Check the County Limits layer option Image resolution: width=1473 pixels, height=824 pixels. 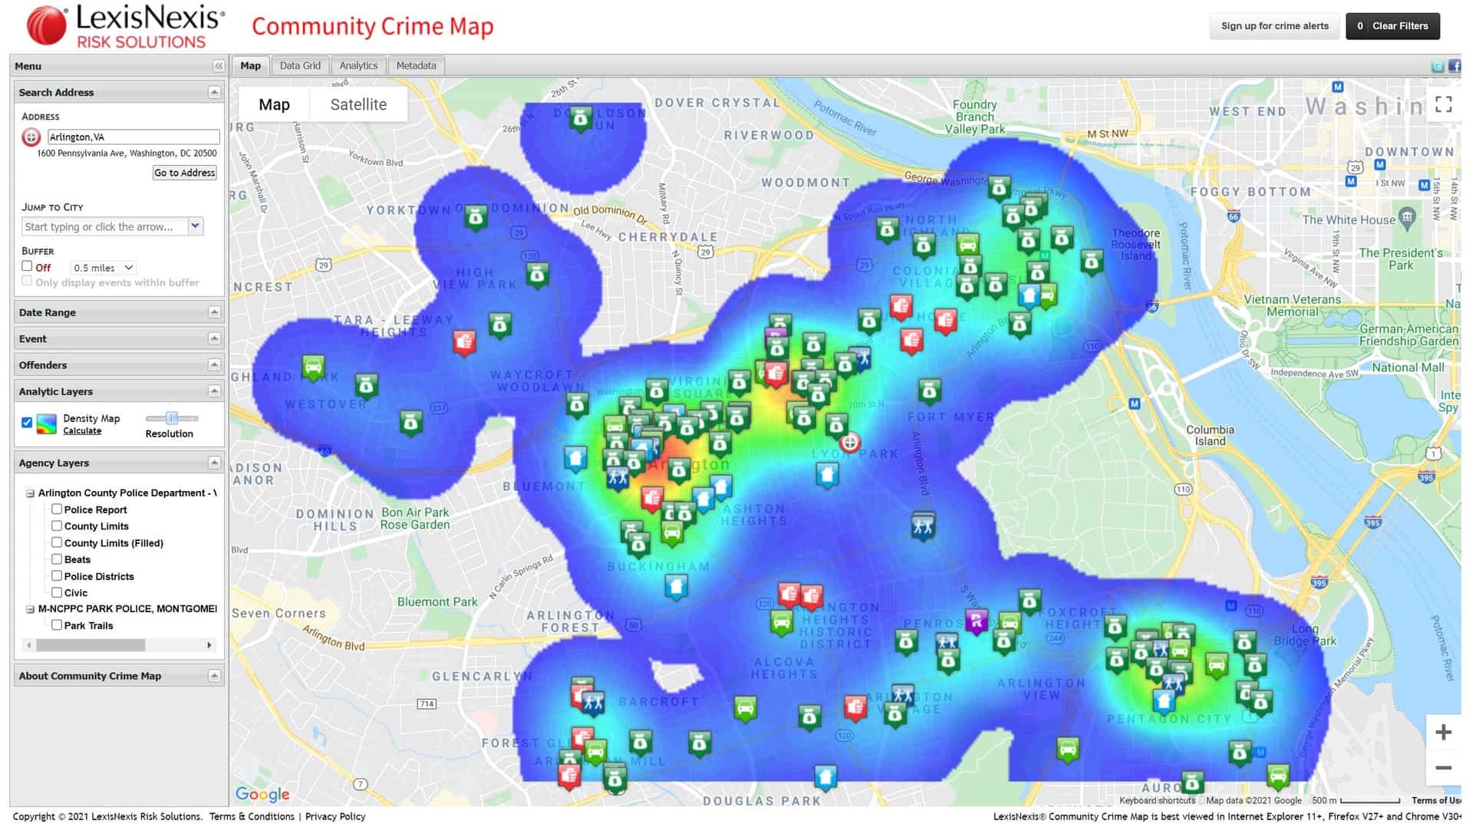[x=57, y=526]
